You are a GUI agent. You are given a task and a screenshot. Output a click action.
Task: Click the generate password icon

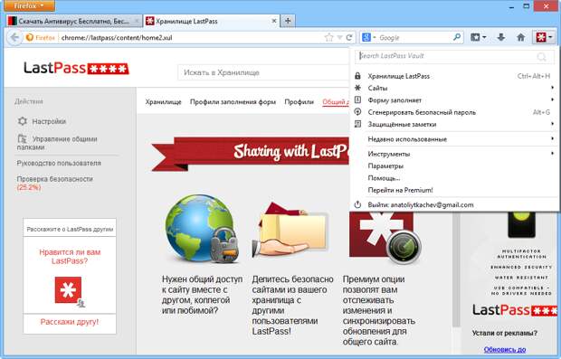(357, 112)
